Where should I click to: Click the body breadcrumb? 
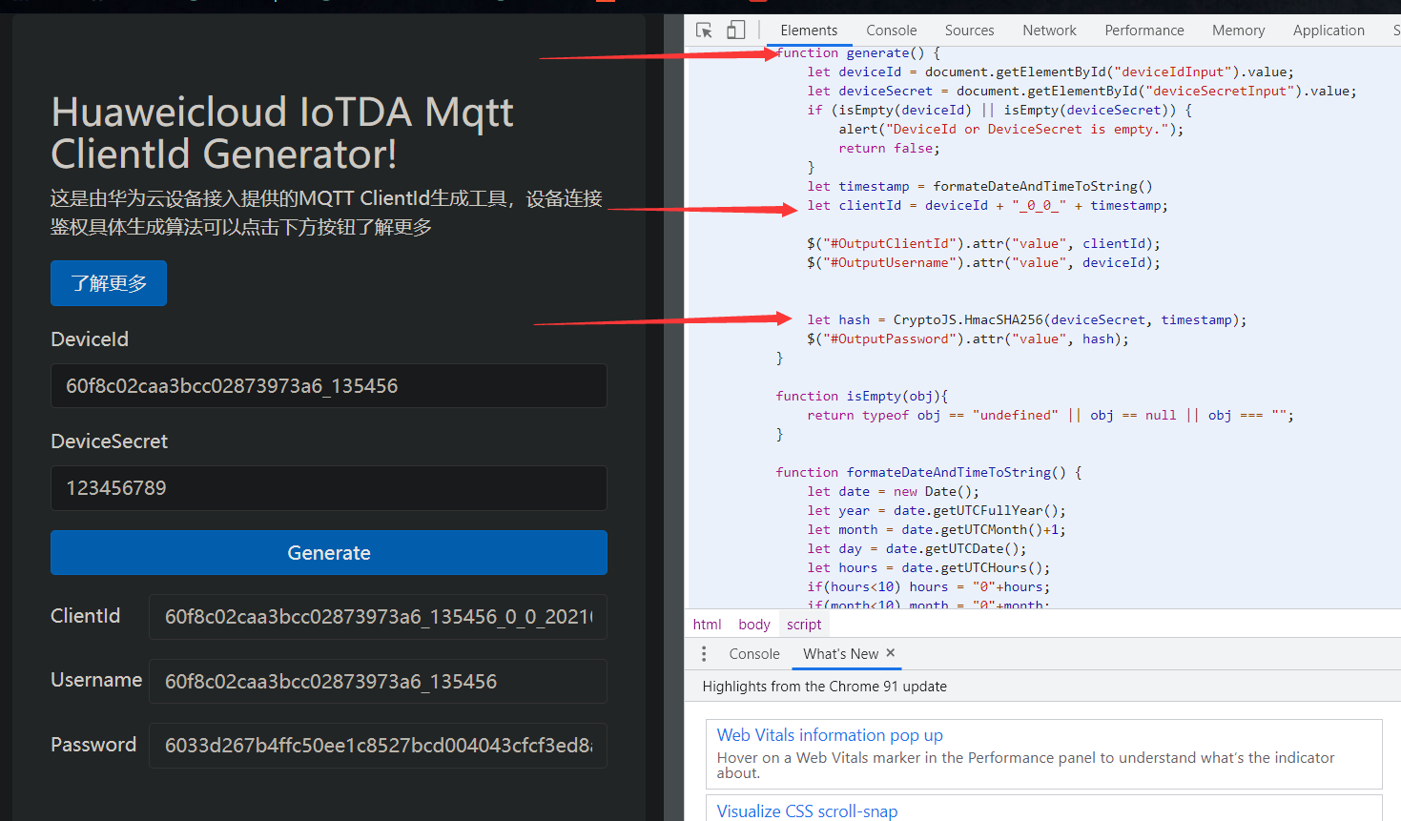[754, 625]
